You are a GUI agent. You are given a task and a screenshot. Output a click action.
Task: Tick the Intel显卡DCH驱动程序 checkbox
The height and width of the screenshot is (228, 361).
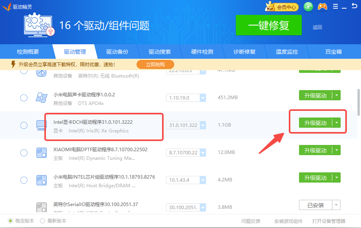[24, 125]
